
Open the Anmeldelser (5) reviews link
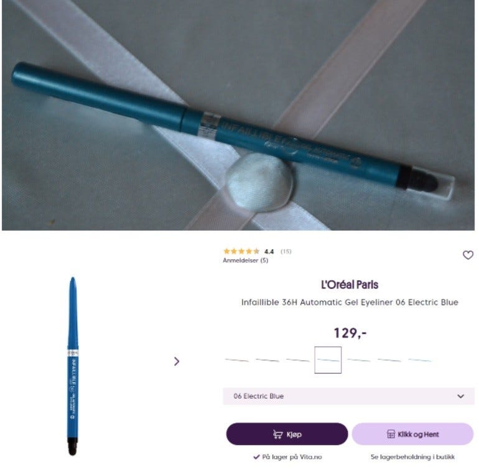245,260
